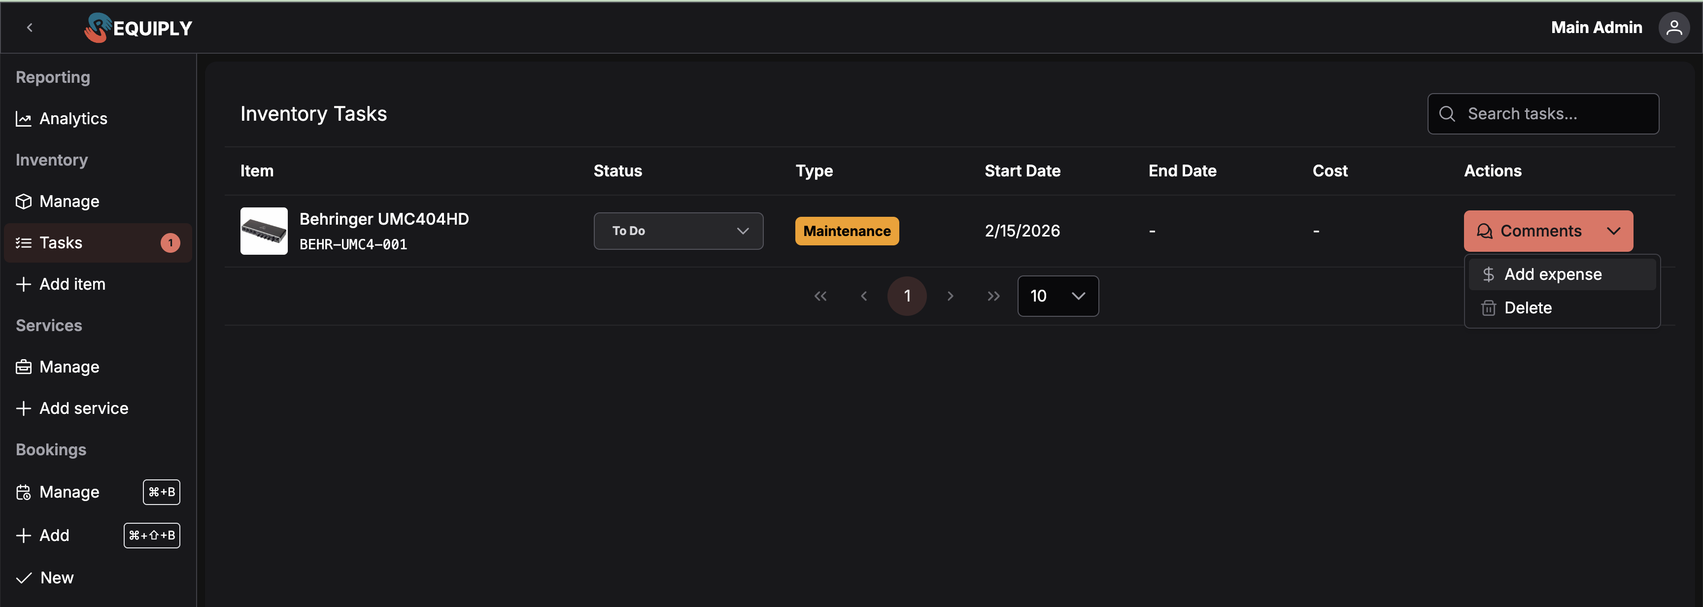Collapse the Comments button dropdown arrow

(x=1614, y=231)
